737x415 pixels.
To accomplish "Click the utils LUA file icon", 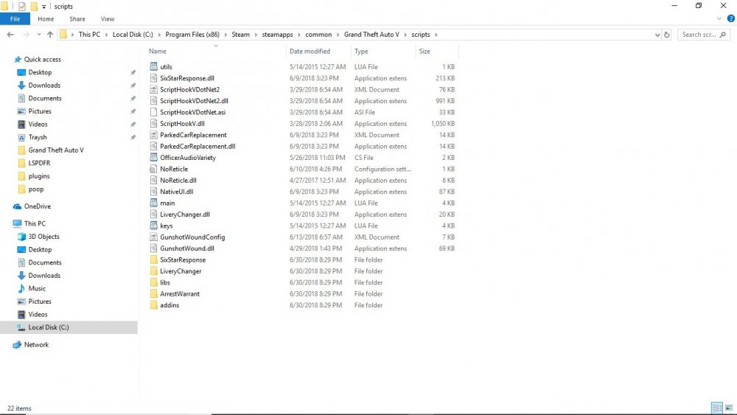I will pyautogui.click(x=153, y=67).
